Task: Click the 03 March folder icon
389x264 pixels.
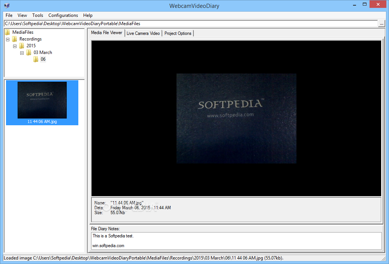Action: click(29, 52)
